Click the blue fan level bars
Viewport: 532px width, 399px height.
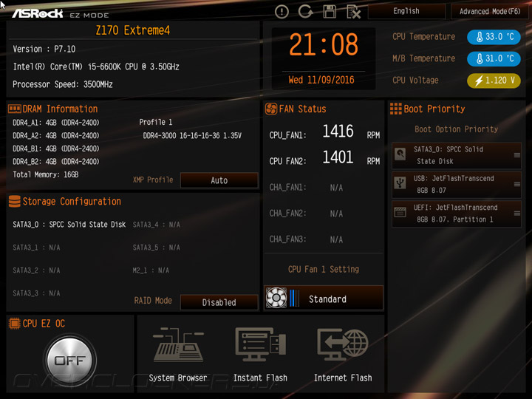[295, 298]
